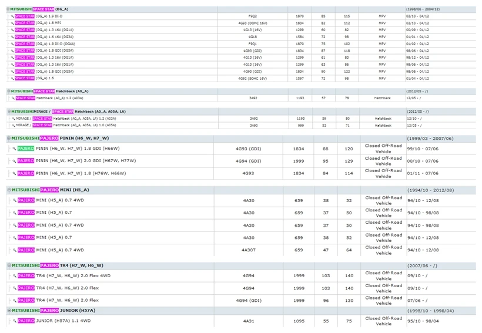Click engine code 4G93 (DOHC 16V)
This screenshot has height=333, width=482.
point(253,23)
